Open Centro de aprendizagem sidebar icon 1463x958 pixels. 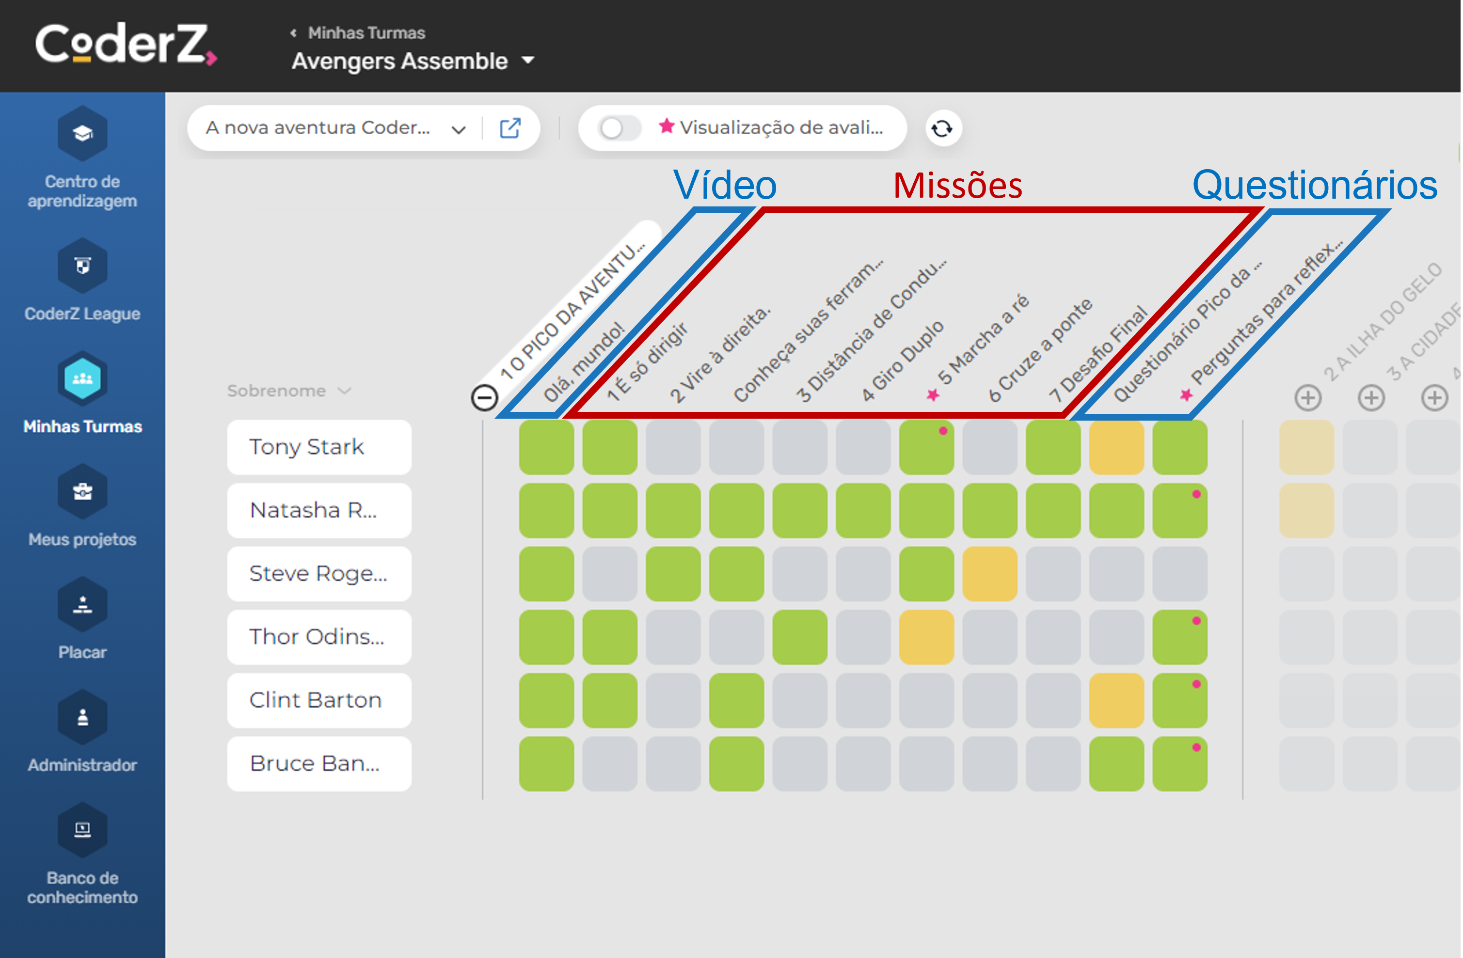pyautogui.click(x=82, y=133)
